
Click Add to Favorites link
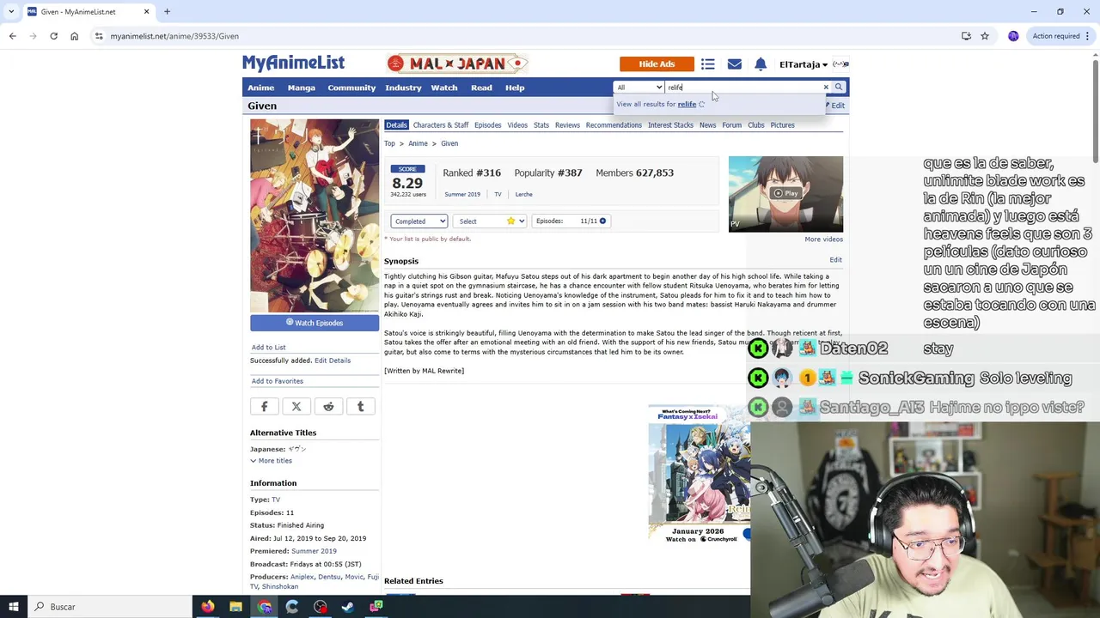click(278, 381)
